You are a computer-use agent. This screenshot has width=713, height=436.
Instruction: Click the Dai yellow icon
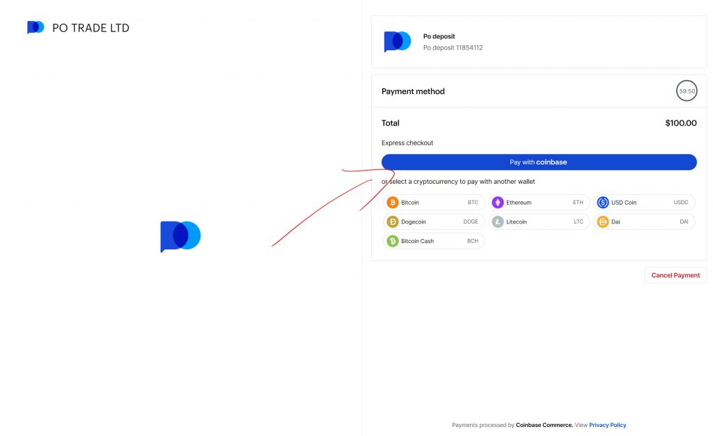[603, 222]
